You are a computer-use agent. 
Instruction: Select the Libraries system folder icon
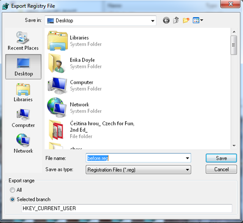(x=57, y=41)
